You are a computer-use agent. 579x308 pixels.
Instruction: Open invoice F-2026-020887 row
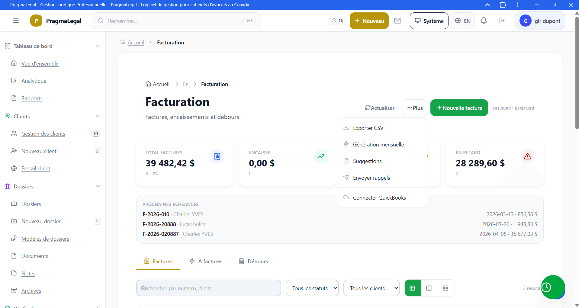(340, 234)
